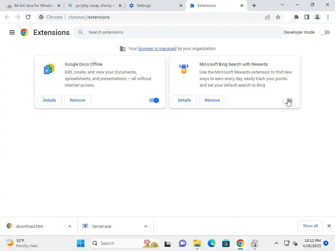Click Show all downloads
This screenshot has width=335, height=251.
(x=310, y=226)
